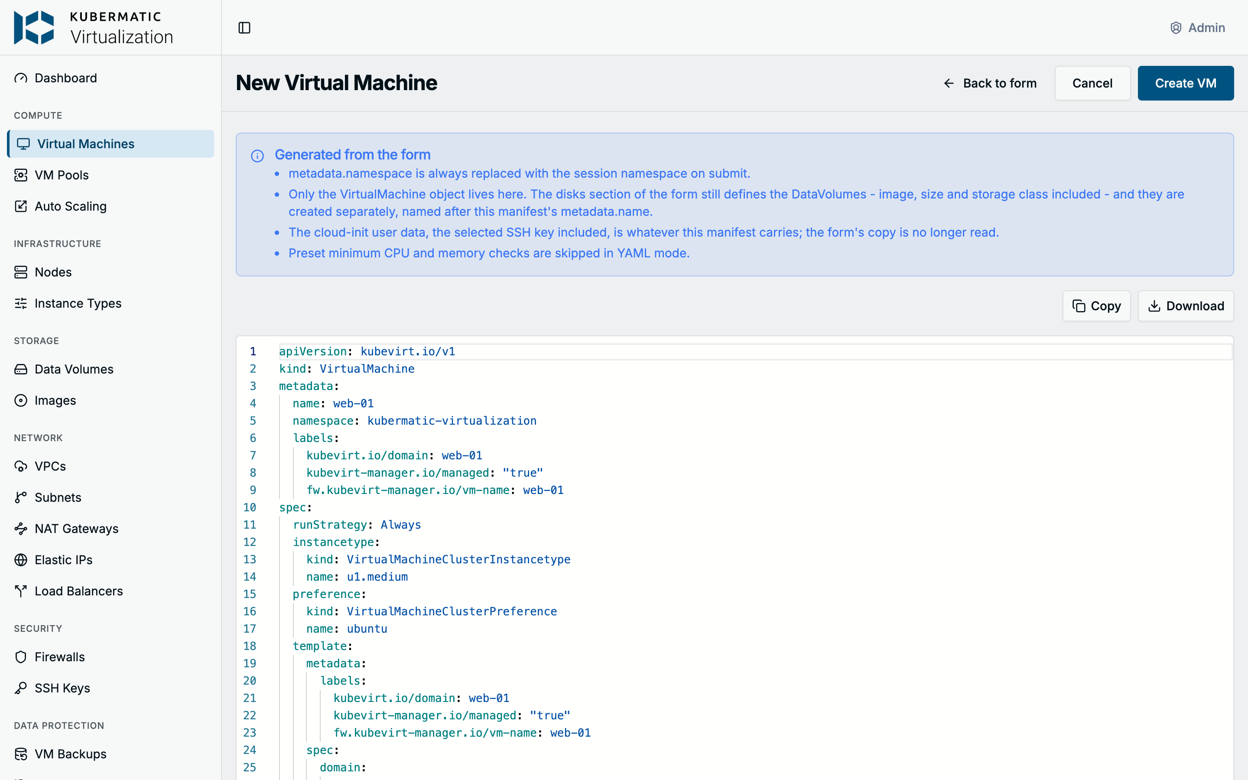Click the NAT Gateways icon
The width and height of the screenshot is (1248, 780).
point(21,529)
